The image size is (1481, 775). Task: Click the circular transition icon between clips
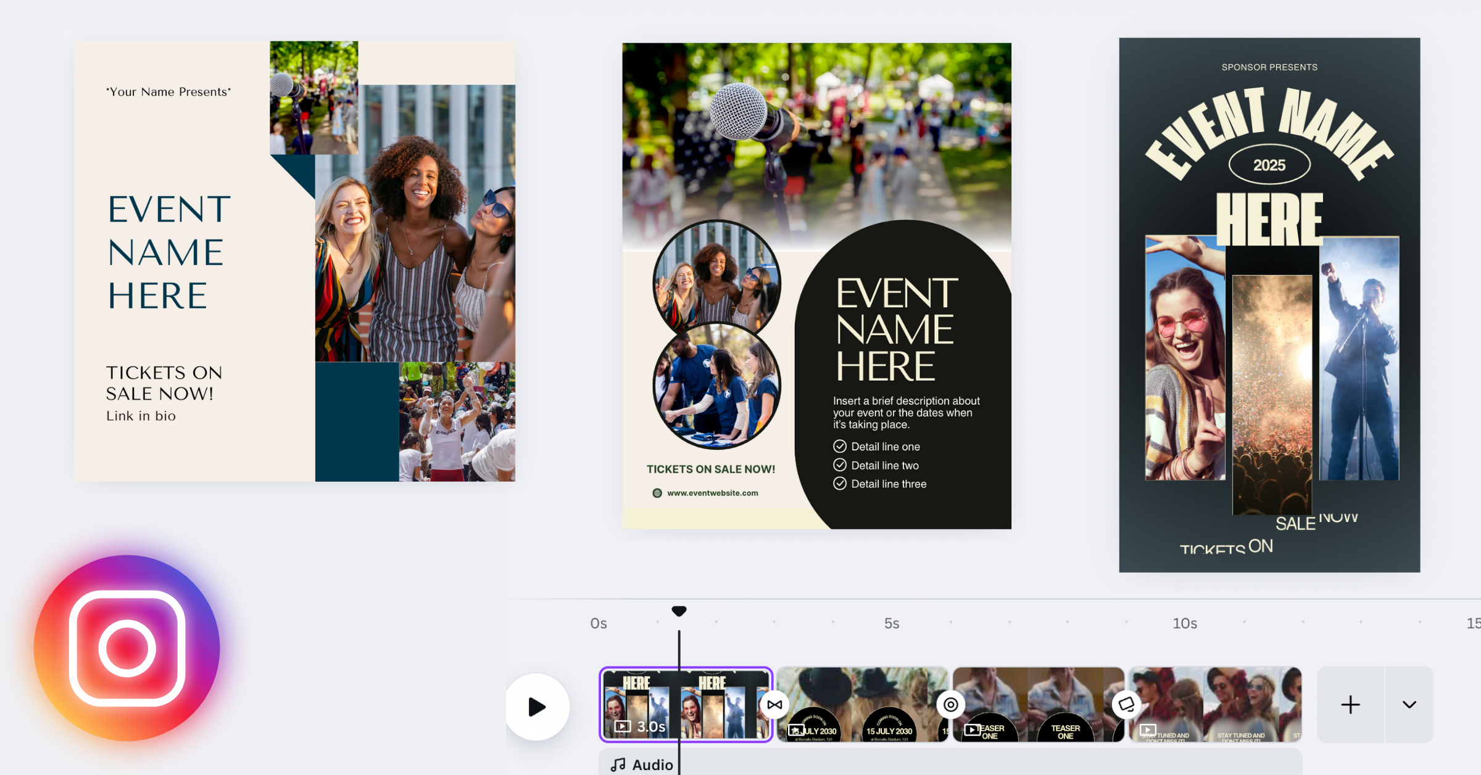(x=950, y=705)
